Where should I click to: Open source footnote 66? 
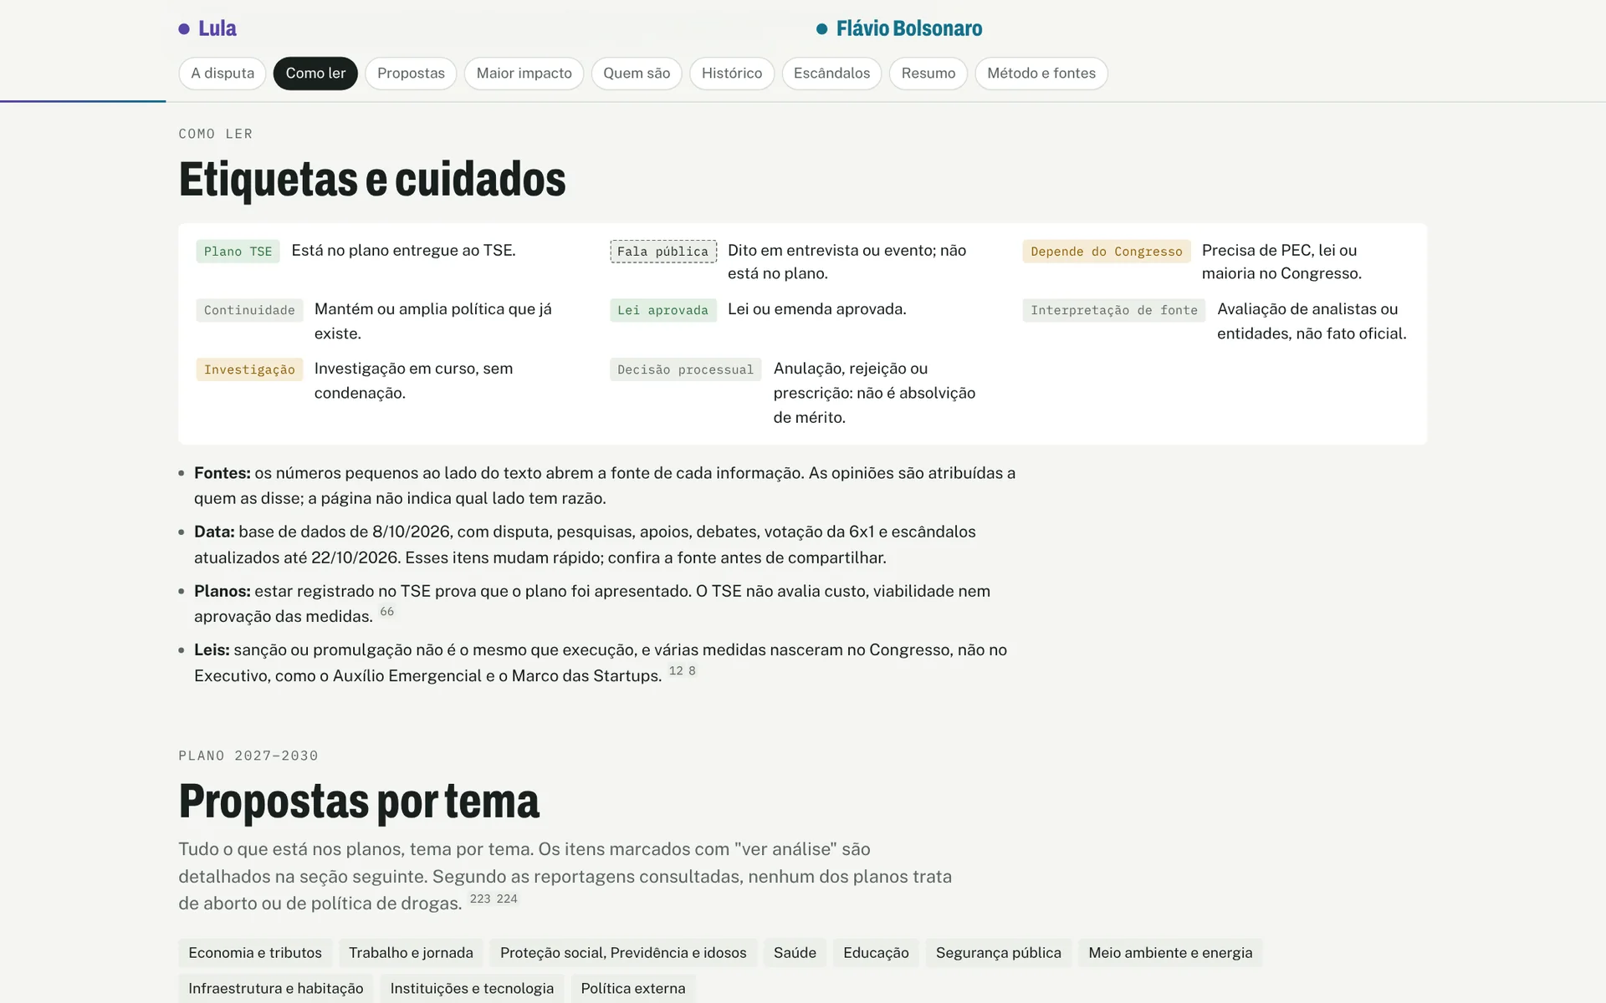click(386, 612)
